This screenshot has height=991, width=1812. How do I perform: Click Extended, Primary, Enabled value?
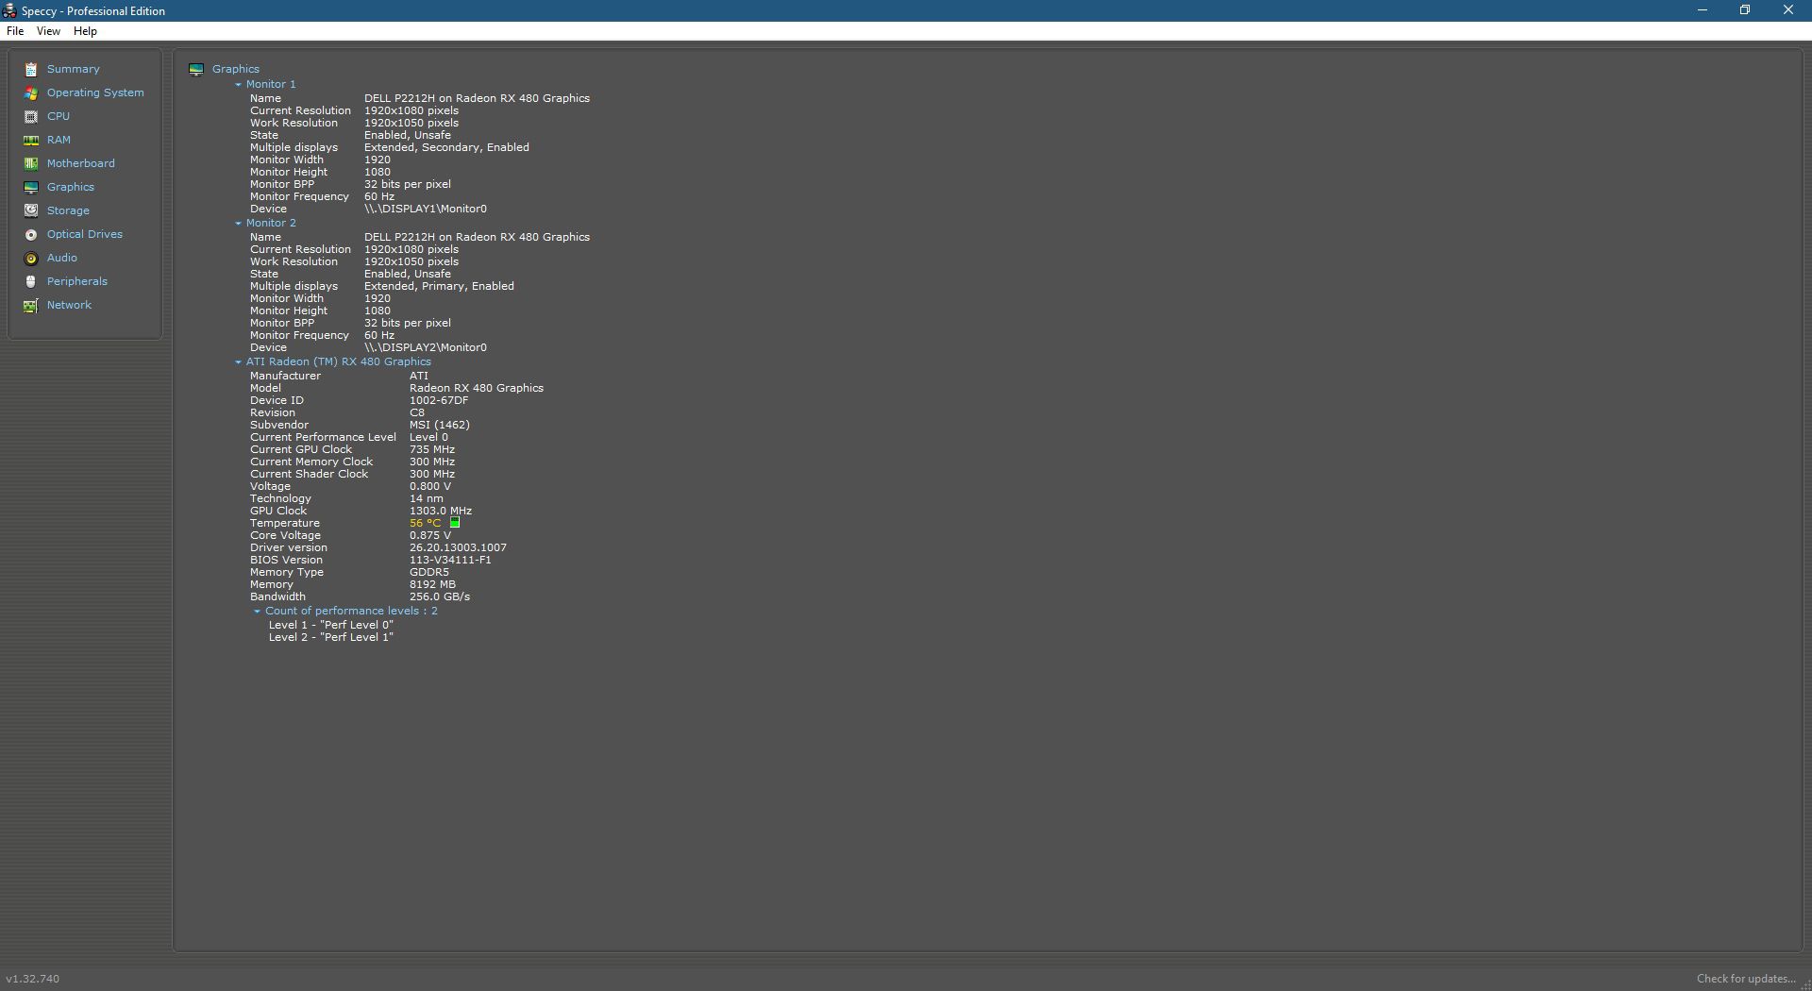pyautogui.click(x=439, y=286)
